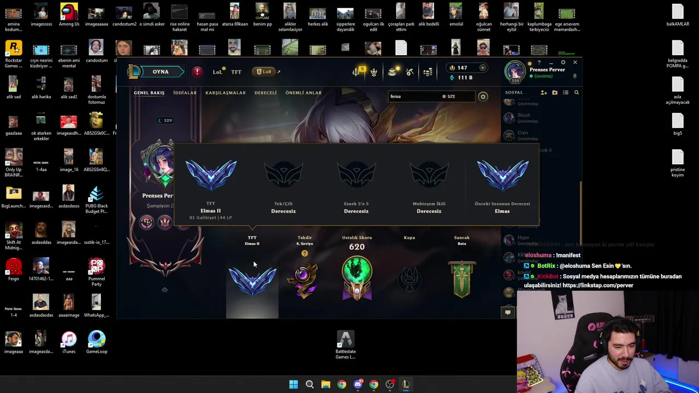The height and width of the screenshot is (393, 699).
Task: Click the Kupa trophy emblem
Action: [410, 279]
